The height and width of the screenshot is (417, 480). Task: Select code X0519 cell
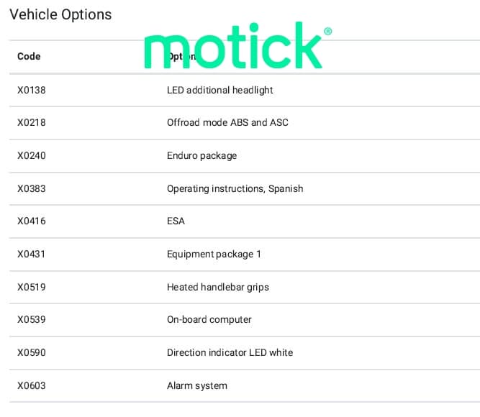click(x=32, y=287)
